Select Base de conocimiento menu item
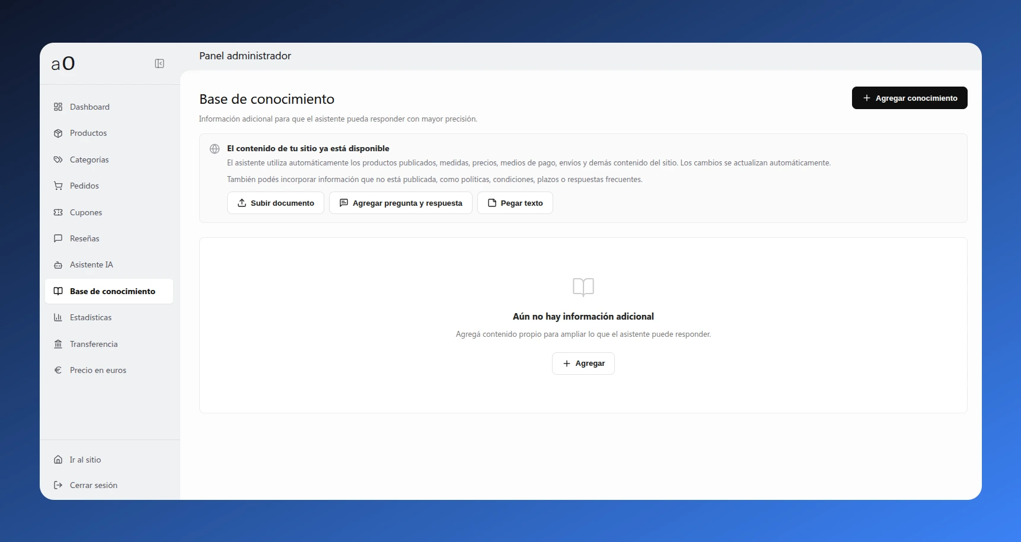This screenshot has height=542, width=1021. click(109, 291)
